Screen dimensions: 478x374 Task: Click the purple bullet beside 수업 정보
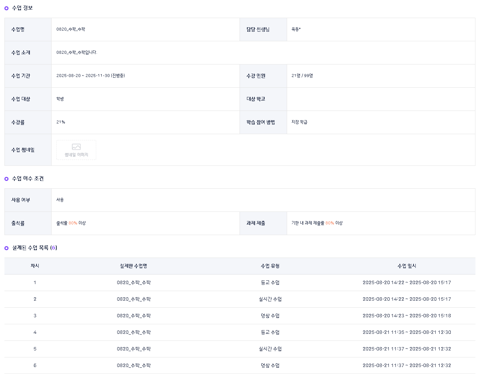pyautogui.click(x=6, y=8)
